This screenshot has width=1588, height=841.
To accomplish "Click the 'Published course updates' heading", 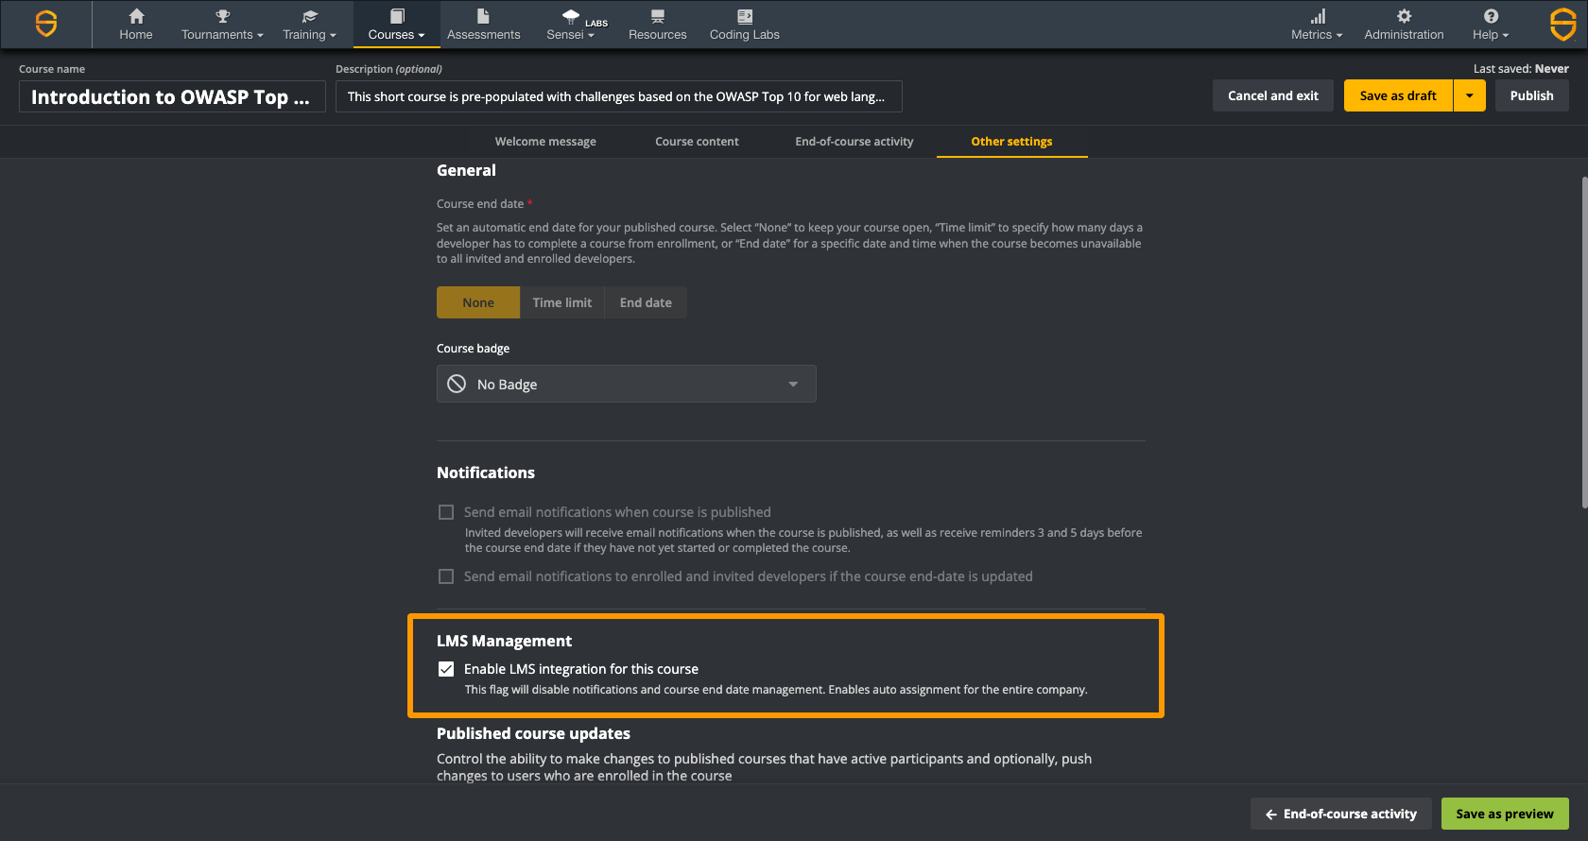I will point(533,733).
